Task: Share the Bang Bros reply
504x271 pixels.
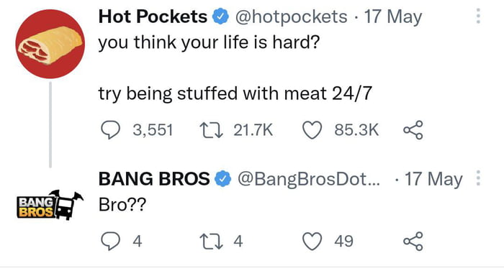Action: 413,241
